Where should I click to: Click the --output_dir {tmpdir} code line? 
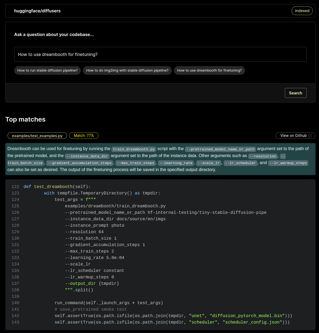pos(92,284)
